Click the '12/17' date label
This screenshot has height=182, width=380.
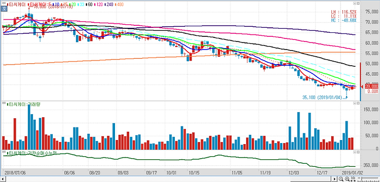[322, 173]
